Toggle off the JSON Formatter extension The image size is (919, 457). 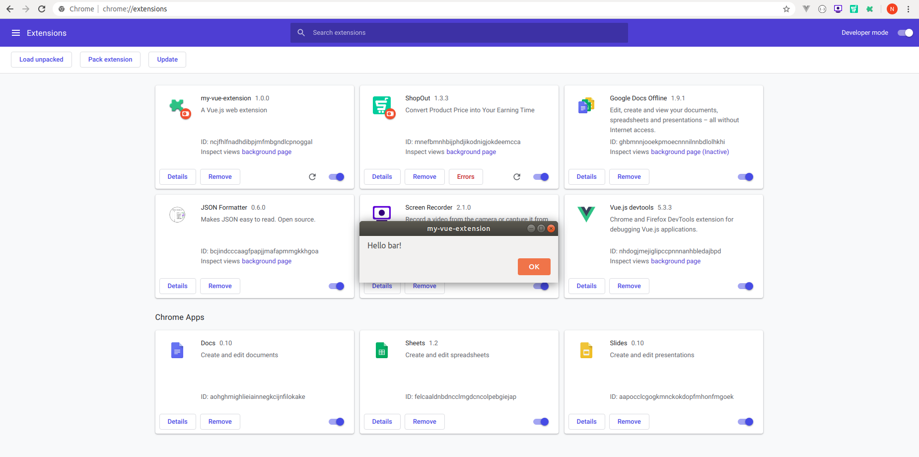click(337, 286)
